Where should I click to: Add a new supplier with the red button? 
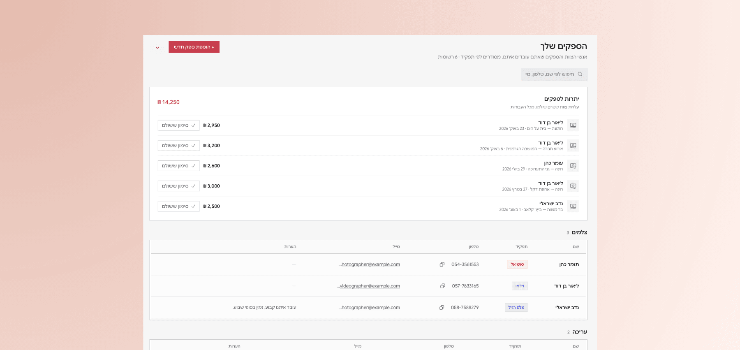[194, 47]
